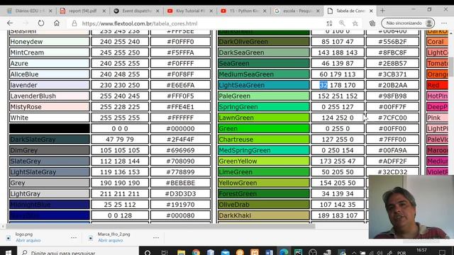This screenshot has height=255, width=454.
Task: Switch to the Kivy Tutorial tab
Action: point(189,11)
